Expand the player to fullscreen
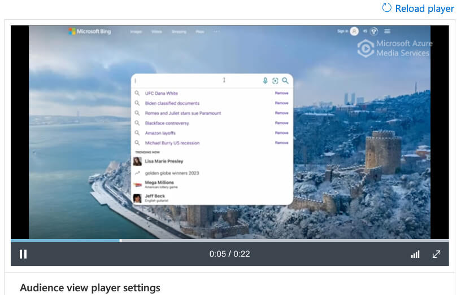This screenshot has height=295, width=461. (436, 254)
